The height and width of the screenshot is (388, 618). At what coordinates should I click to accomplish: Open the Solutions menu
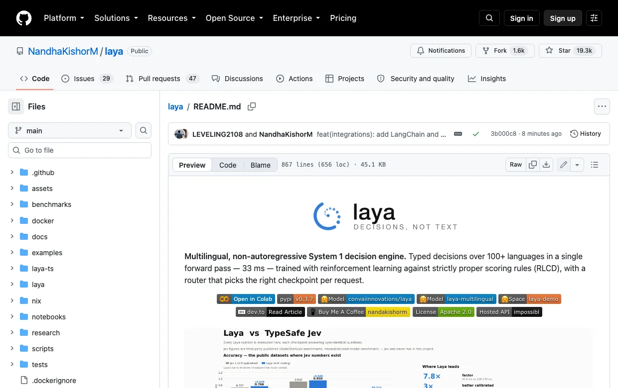coord(116,18)
